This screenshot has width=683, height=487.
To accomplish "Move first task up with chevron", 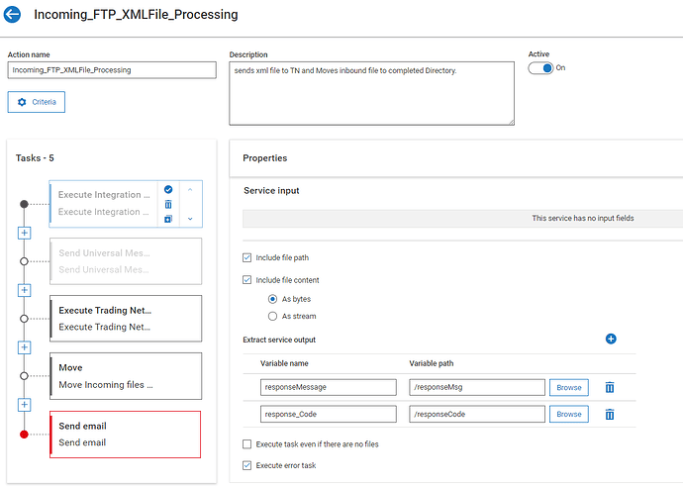I will coord(190,189).
